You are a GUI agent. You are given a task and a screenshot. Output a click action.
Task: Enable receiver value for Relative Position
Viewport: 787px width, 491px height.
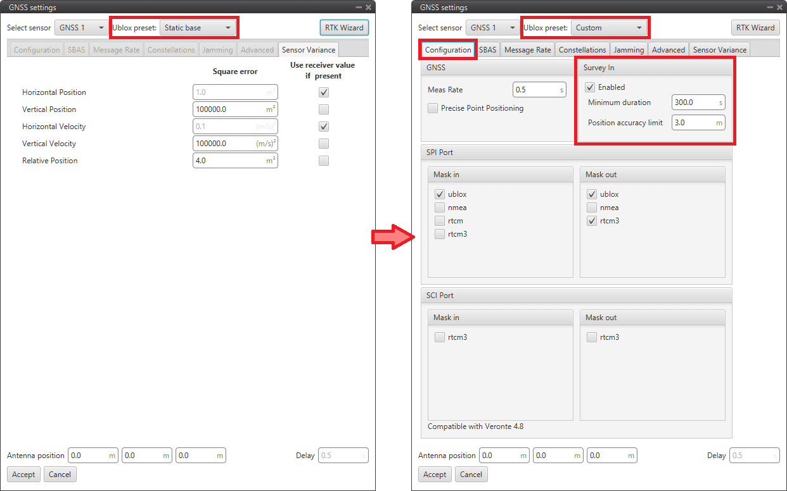click(324, 161)
